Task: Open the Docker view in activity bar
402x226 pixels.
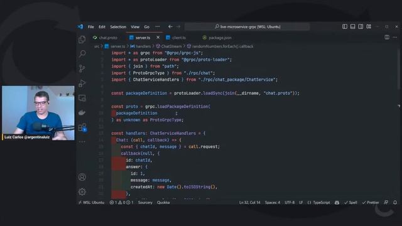Action: [x=82, y=112]
